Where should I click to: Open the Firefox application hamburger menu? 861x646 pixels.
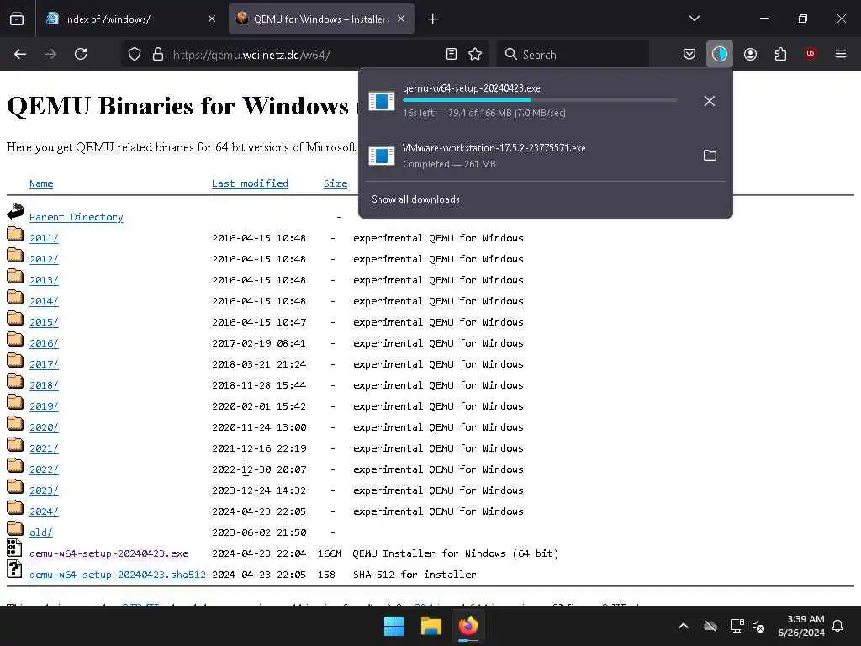point(841,55)
